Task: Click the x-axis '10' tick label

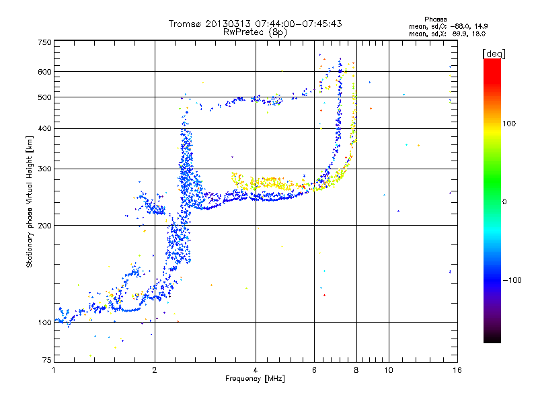Action: coord(389,370)
